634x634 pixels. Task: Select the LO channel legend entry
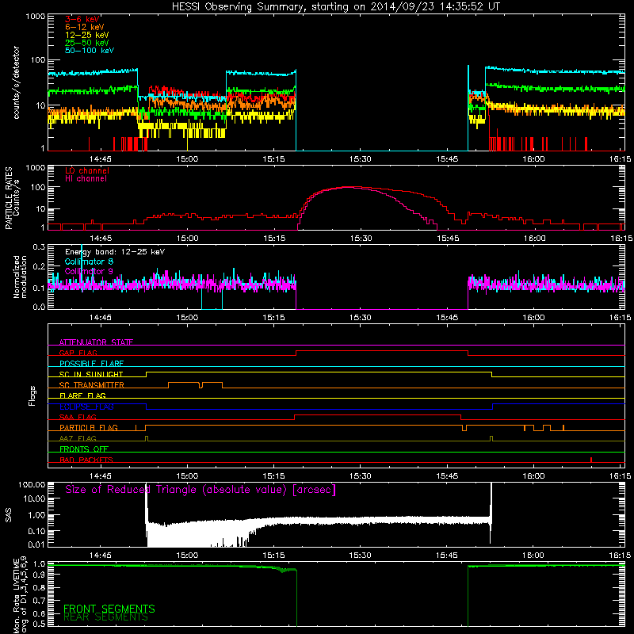(x=87, y=171)
